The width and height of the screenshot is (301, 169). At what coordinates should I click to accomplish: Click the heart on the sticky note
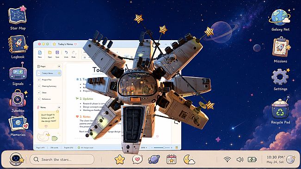coord(46,126)
